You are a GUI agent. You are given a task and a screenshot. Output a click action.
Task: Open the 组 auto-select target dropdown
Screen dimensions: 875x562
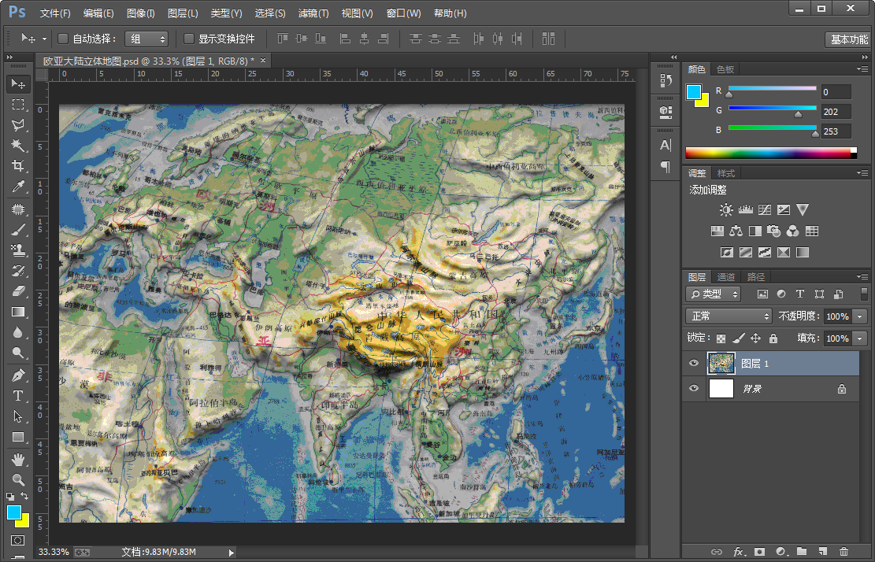(x=147, y=39)
